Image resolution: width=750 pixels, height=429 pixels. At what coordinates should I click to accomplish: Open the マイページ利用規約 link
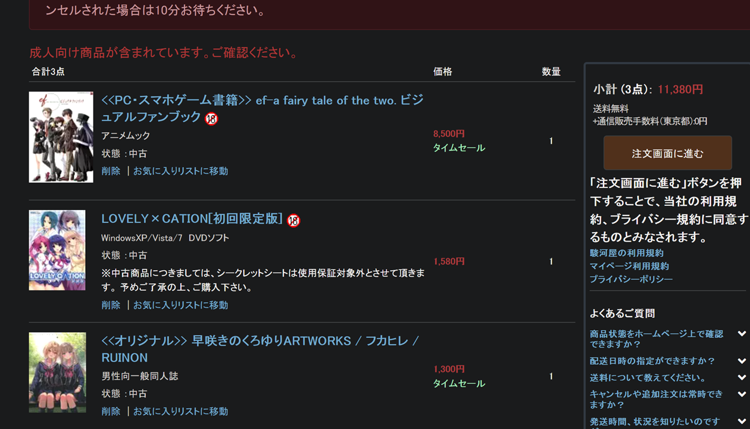click(x=629, y=266)
